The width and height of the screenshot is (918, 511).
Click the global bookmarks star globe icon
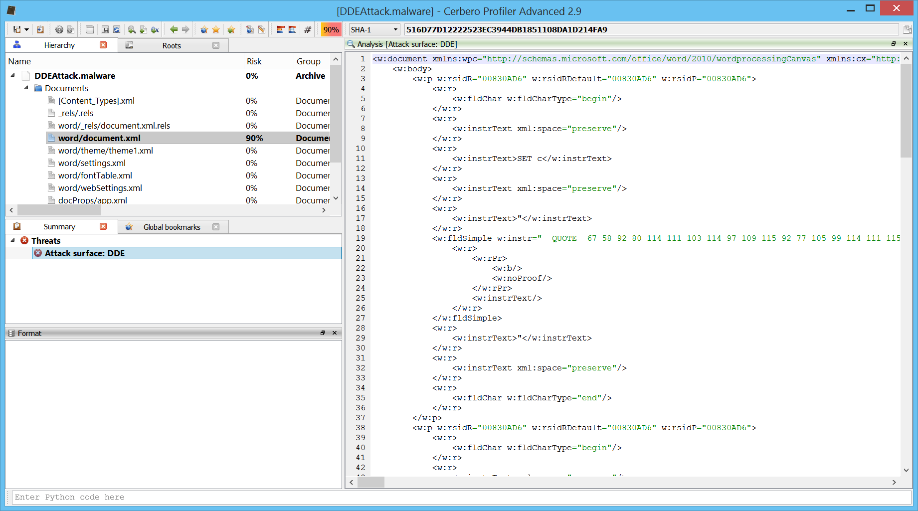coord(204,30)
